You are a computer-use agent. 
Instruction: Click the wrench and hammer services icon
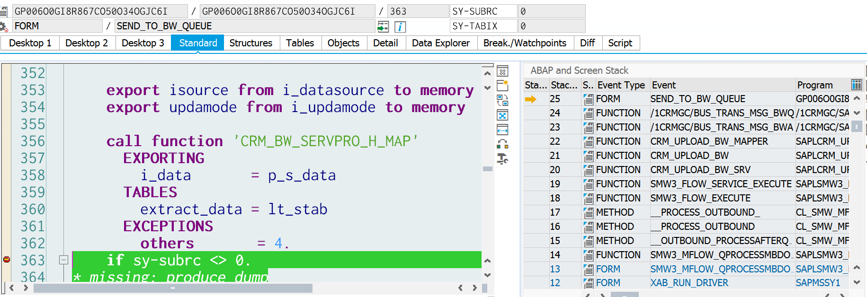click(x=502, y=159)
